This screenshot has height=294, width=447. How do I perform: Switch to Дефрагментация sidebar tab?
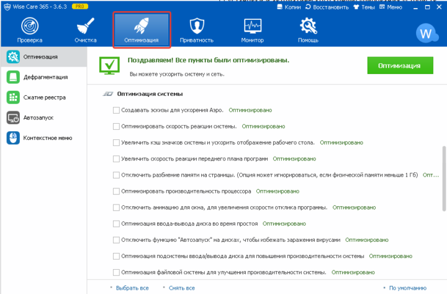pos(44,77)
